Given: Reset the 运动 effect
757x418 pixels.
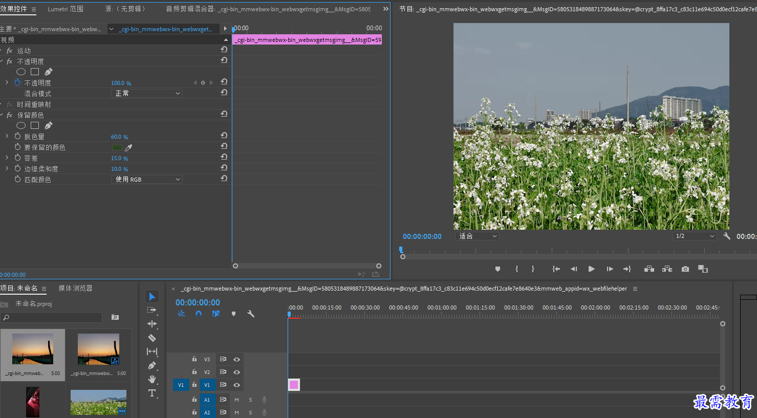Looking at the screenshot, I should tap(224, 50).
